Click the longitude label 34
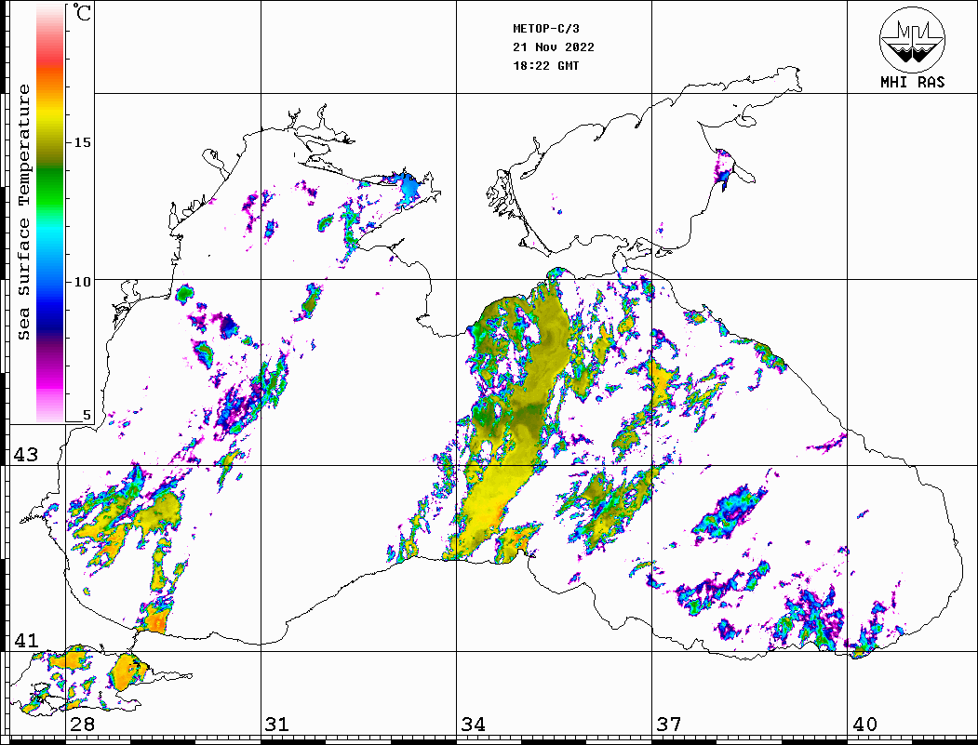Image resolution: width=978 pixels, height=745 pixels. [473, 724]
